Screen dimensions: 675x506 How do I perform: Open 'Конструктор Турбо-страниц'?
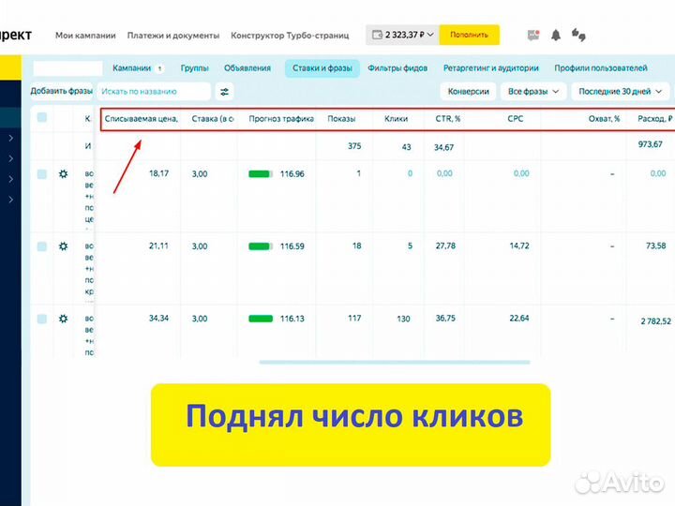(x=290, y=36)
